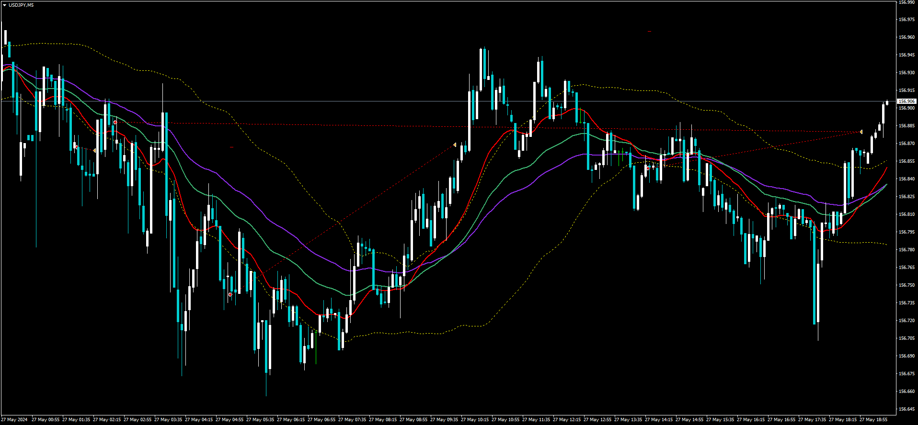This screenshot has height=425, width=918.
Task: Click the 27 May 06:15 time label
Action: point(291,420)
